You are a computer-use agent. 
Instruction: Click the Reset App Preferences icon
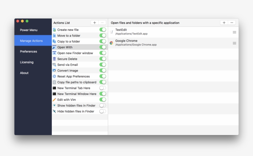click(54, 76)
